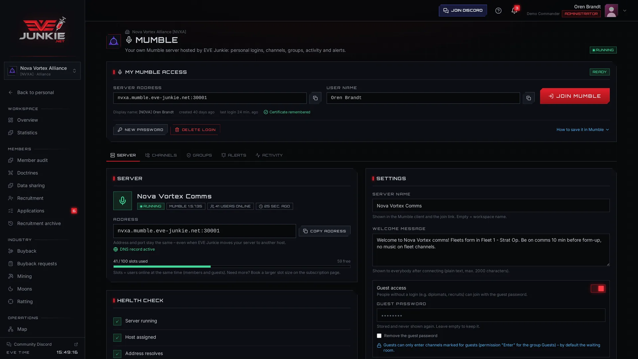Image resolution: width=638 pixels, height=359 pixels.
Task: Click the Overview sidebar icon
Action: coord(11,120)
